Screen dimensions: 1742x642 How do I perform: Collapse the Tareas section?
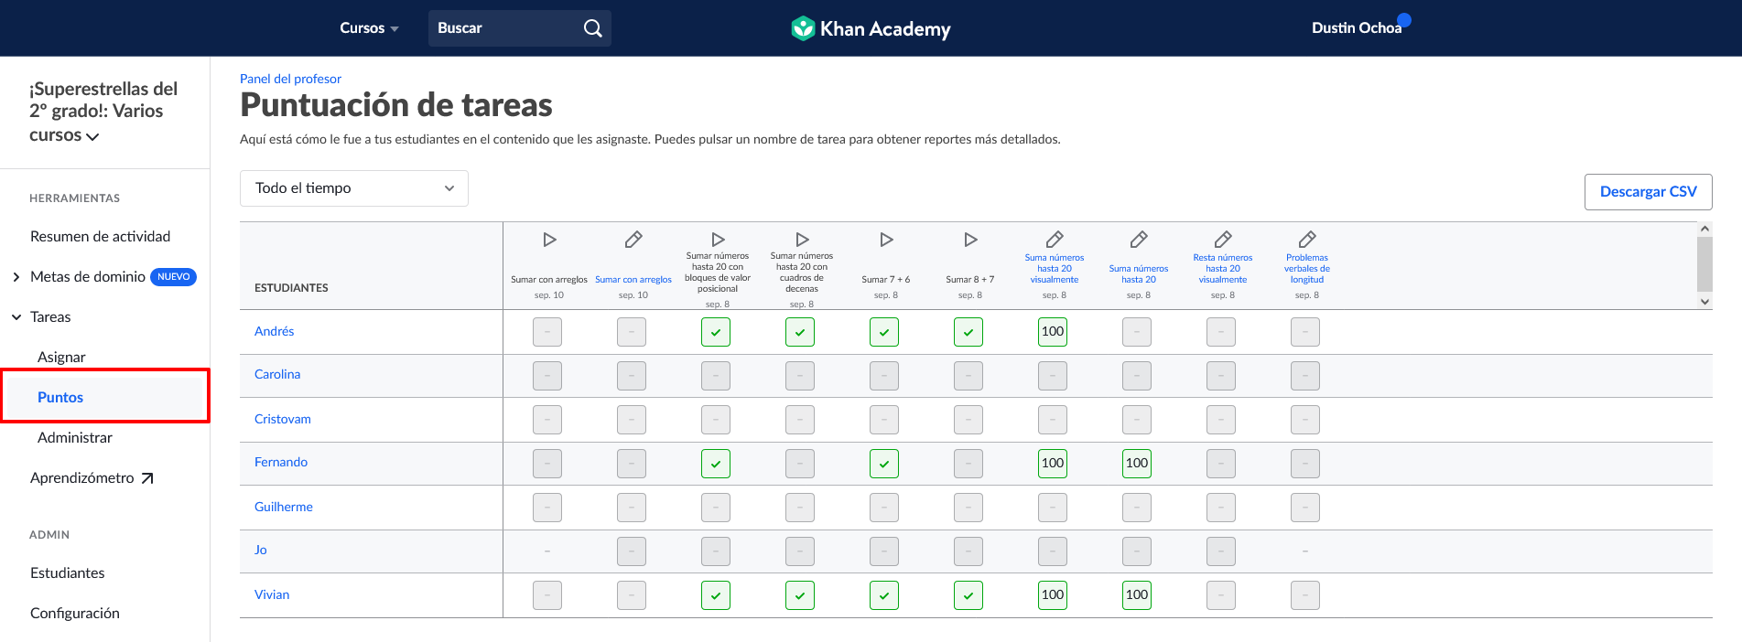click(16, 317)
